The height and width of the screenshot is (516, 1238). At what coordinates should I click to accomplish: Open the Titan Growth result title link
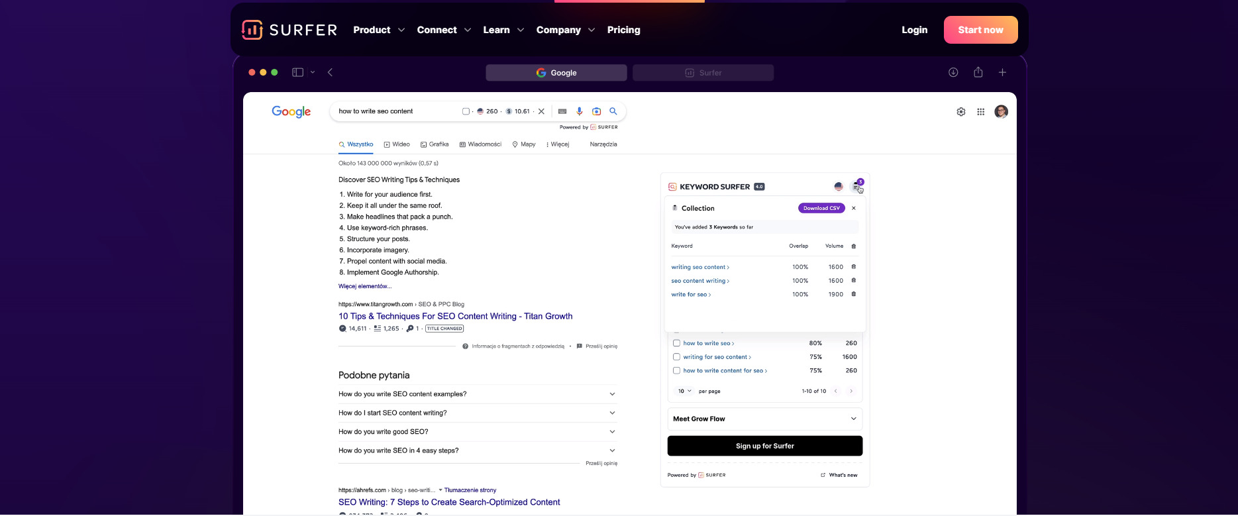click(456, 317)
